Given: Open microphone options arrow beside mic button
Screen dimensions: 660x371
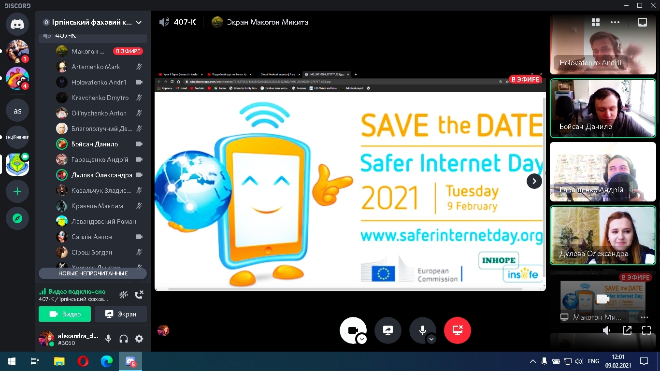Looking at the screenshot, I should pyautogui.click(x=431, y=339).
